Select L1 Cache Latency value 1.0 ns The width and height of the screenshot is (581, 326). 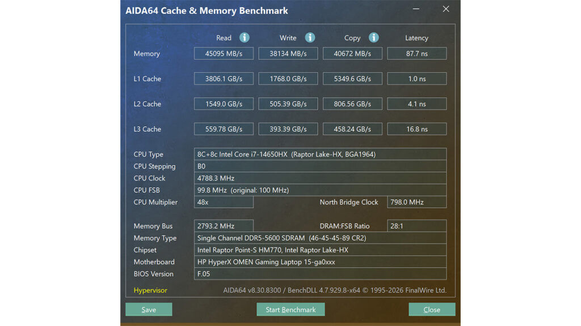pyautogui.click(x=417, y=78)
